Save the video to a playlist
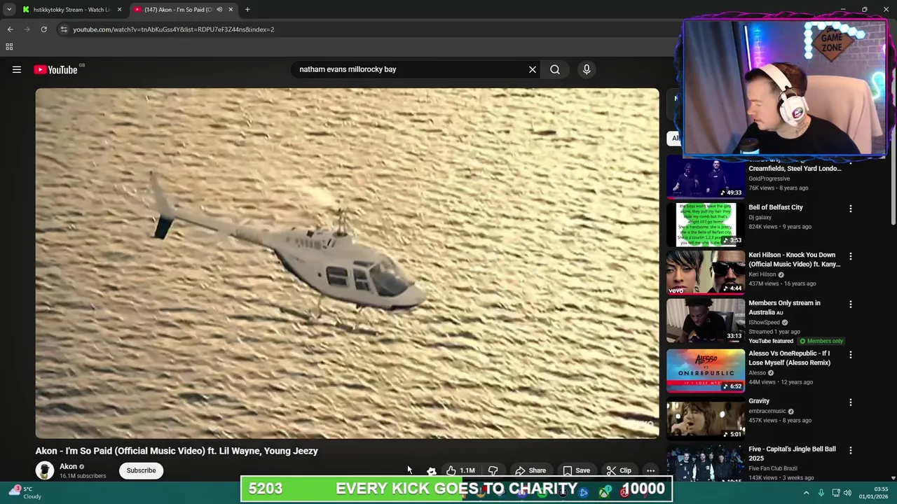897x504 pixels. point(576,470)
